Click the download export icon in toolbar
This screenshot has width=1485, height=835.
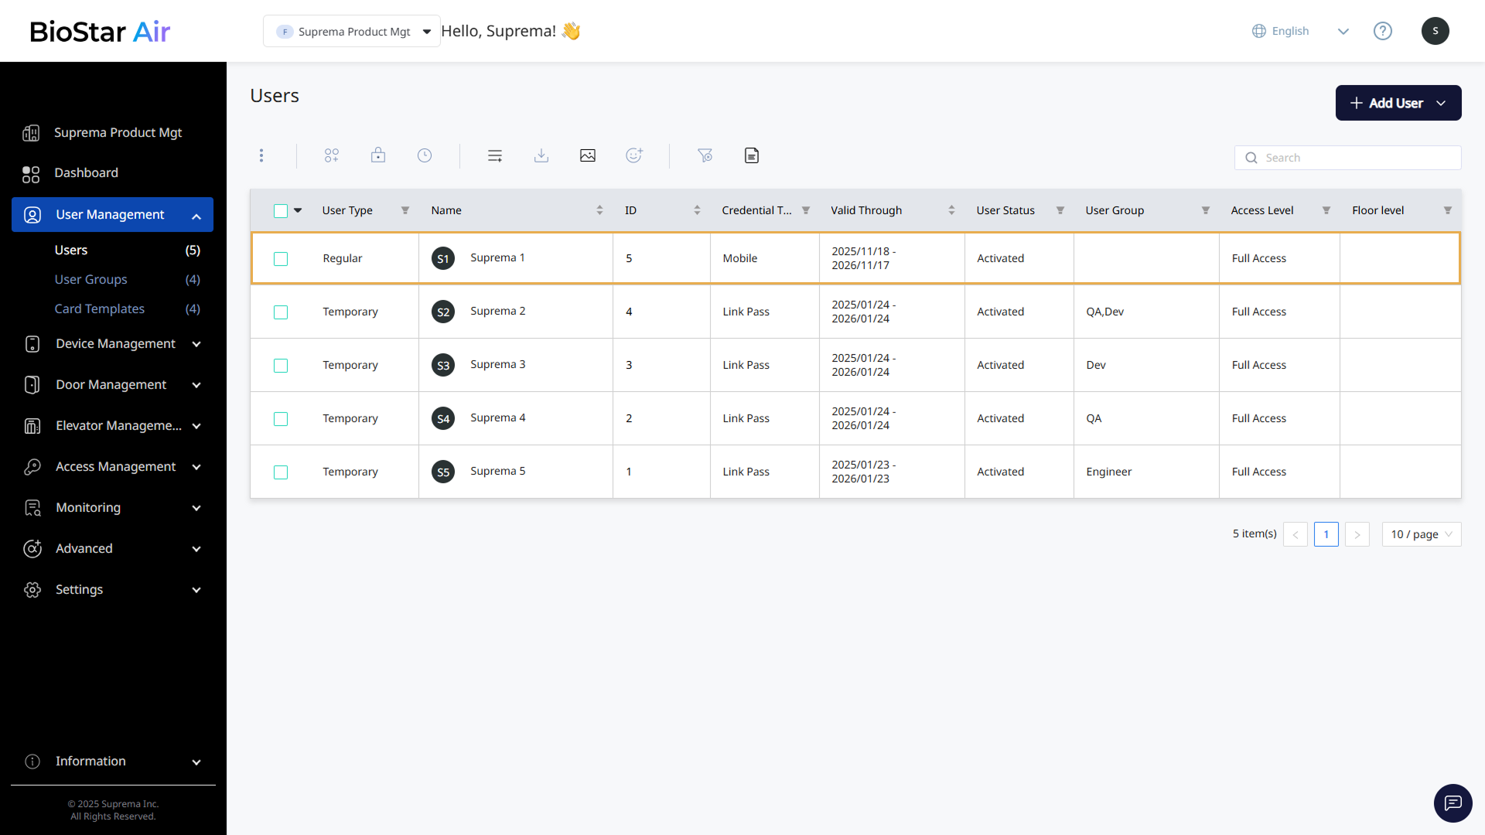tap(541, 155)
